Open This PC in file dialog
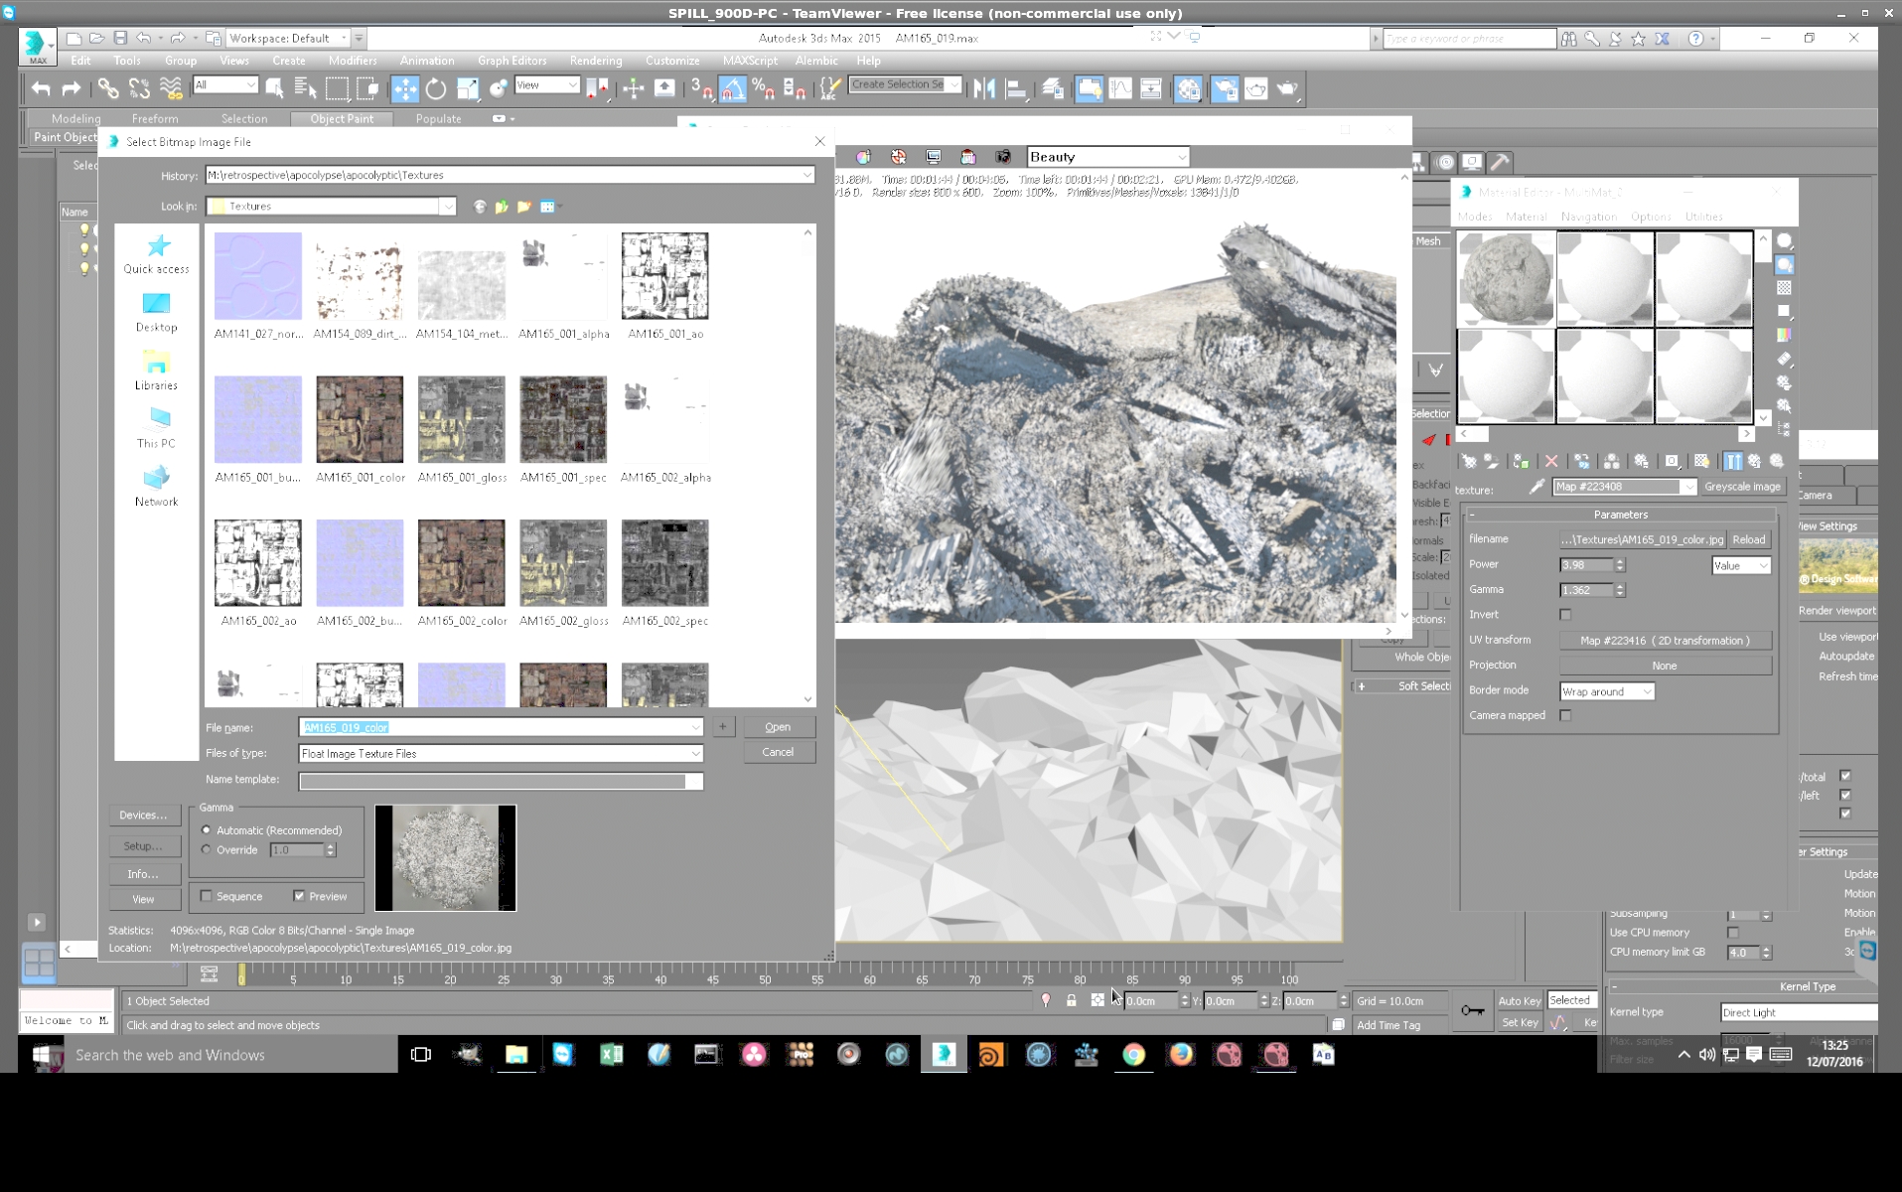Image resolution: width=1902 pixels, height=1192 pixels. pos(157,428)
